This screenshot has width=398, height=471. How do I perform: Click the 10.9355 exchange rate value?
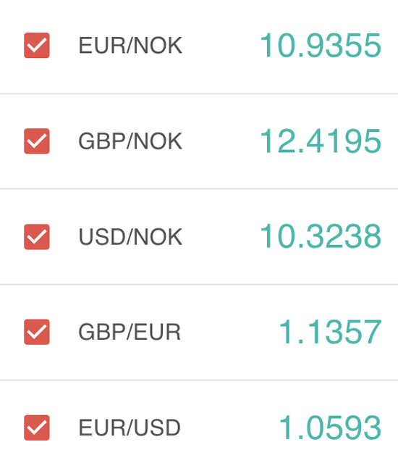pos(321,46)
